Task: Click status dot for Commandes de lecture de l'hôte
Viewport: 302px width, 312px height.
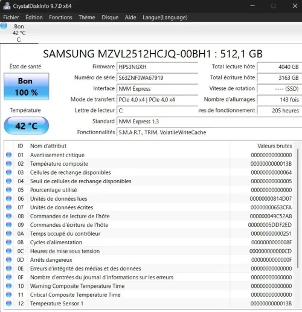Action: coord(8,216)
